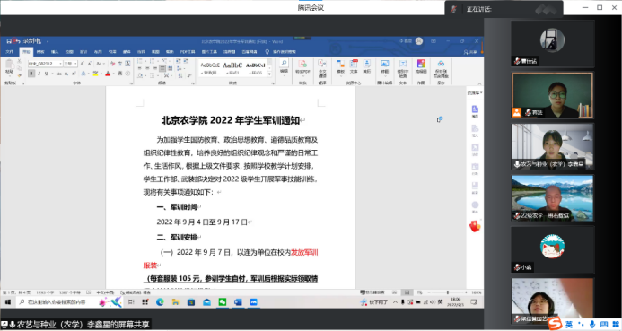
Task: Select the AaBbC heading style
Action: pos(232,68)
